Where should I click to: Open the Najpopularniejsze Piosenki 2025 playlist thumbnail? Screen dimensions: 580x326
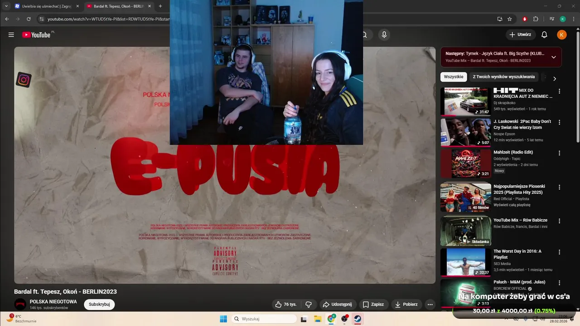coord(465,197)
